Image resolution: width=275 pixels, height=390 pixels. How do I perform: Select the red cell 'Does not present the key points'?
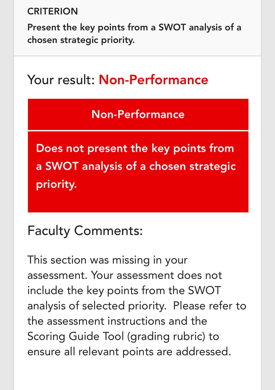138,172
